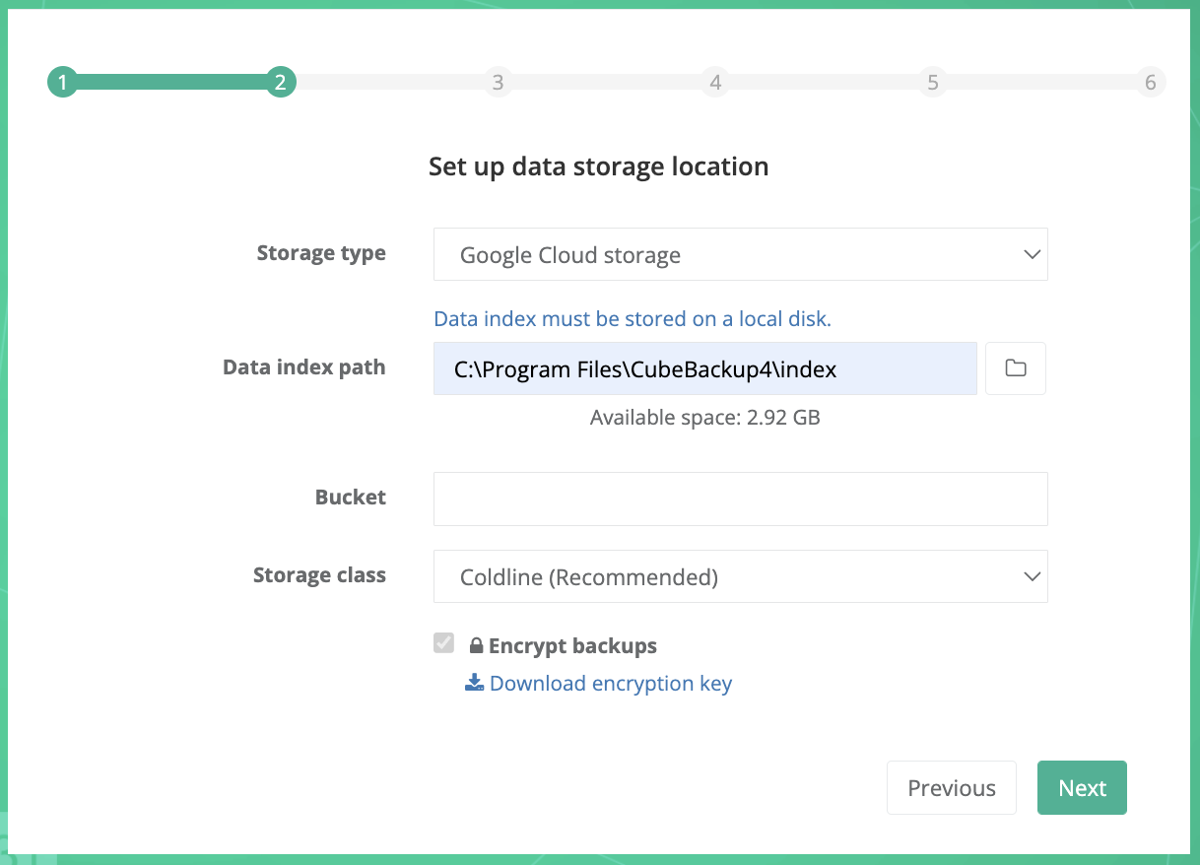1200x865 pixels.
Task: Click the Bucket input field
Action: click(x=740, y=499)
